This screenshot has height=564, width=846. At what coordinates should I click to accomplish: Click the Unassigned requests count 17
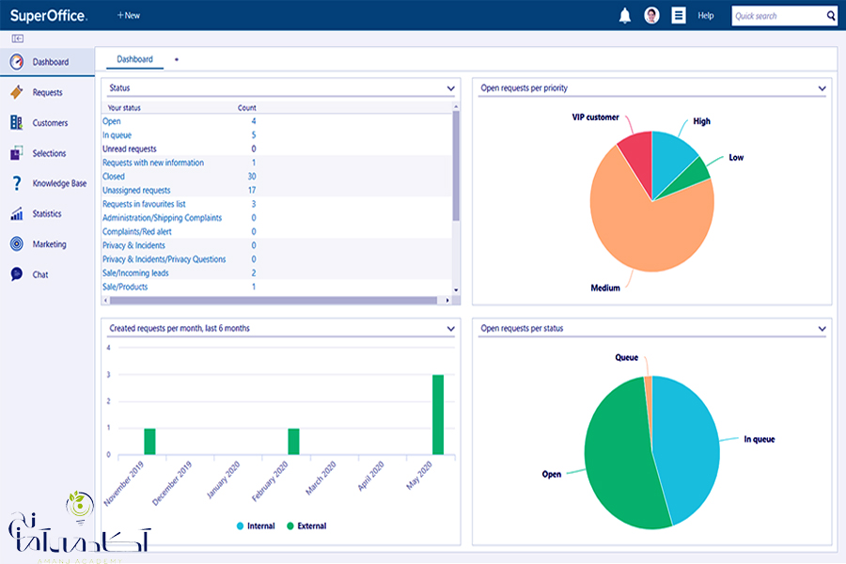coord(252,190)
